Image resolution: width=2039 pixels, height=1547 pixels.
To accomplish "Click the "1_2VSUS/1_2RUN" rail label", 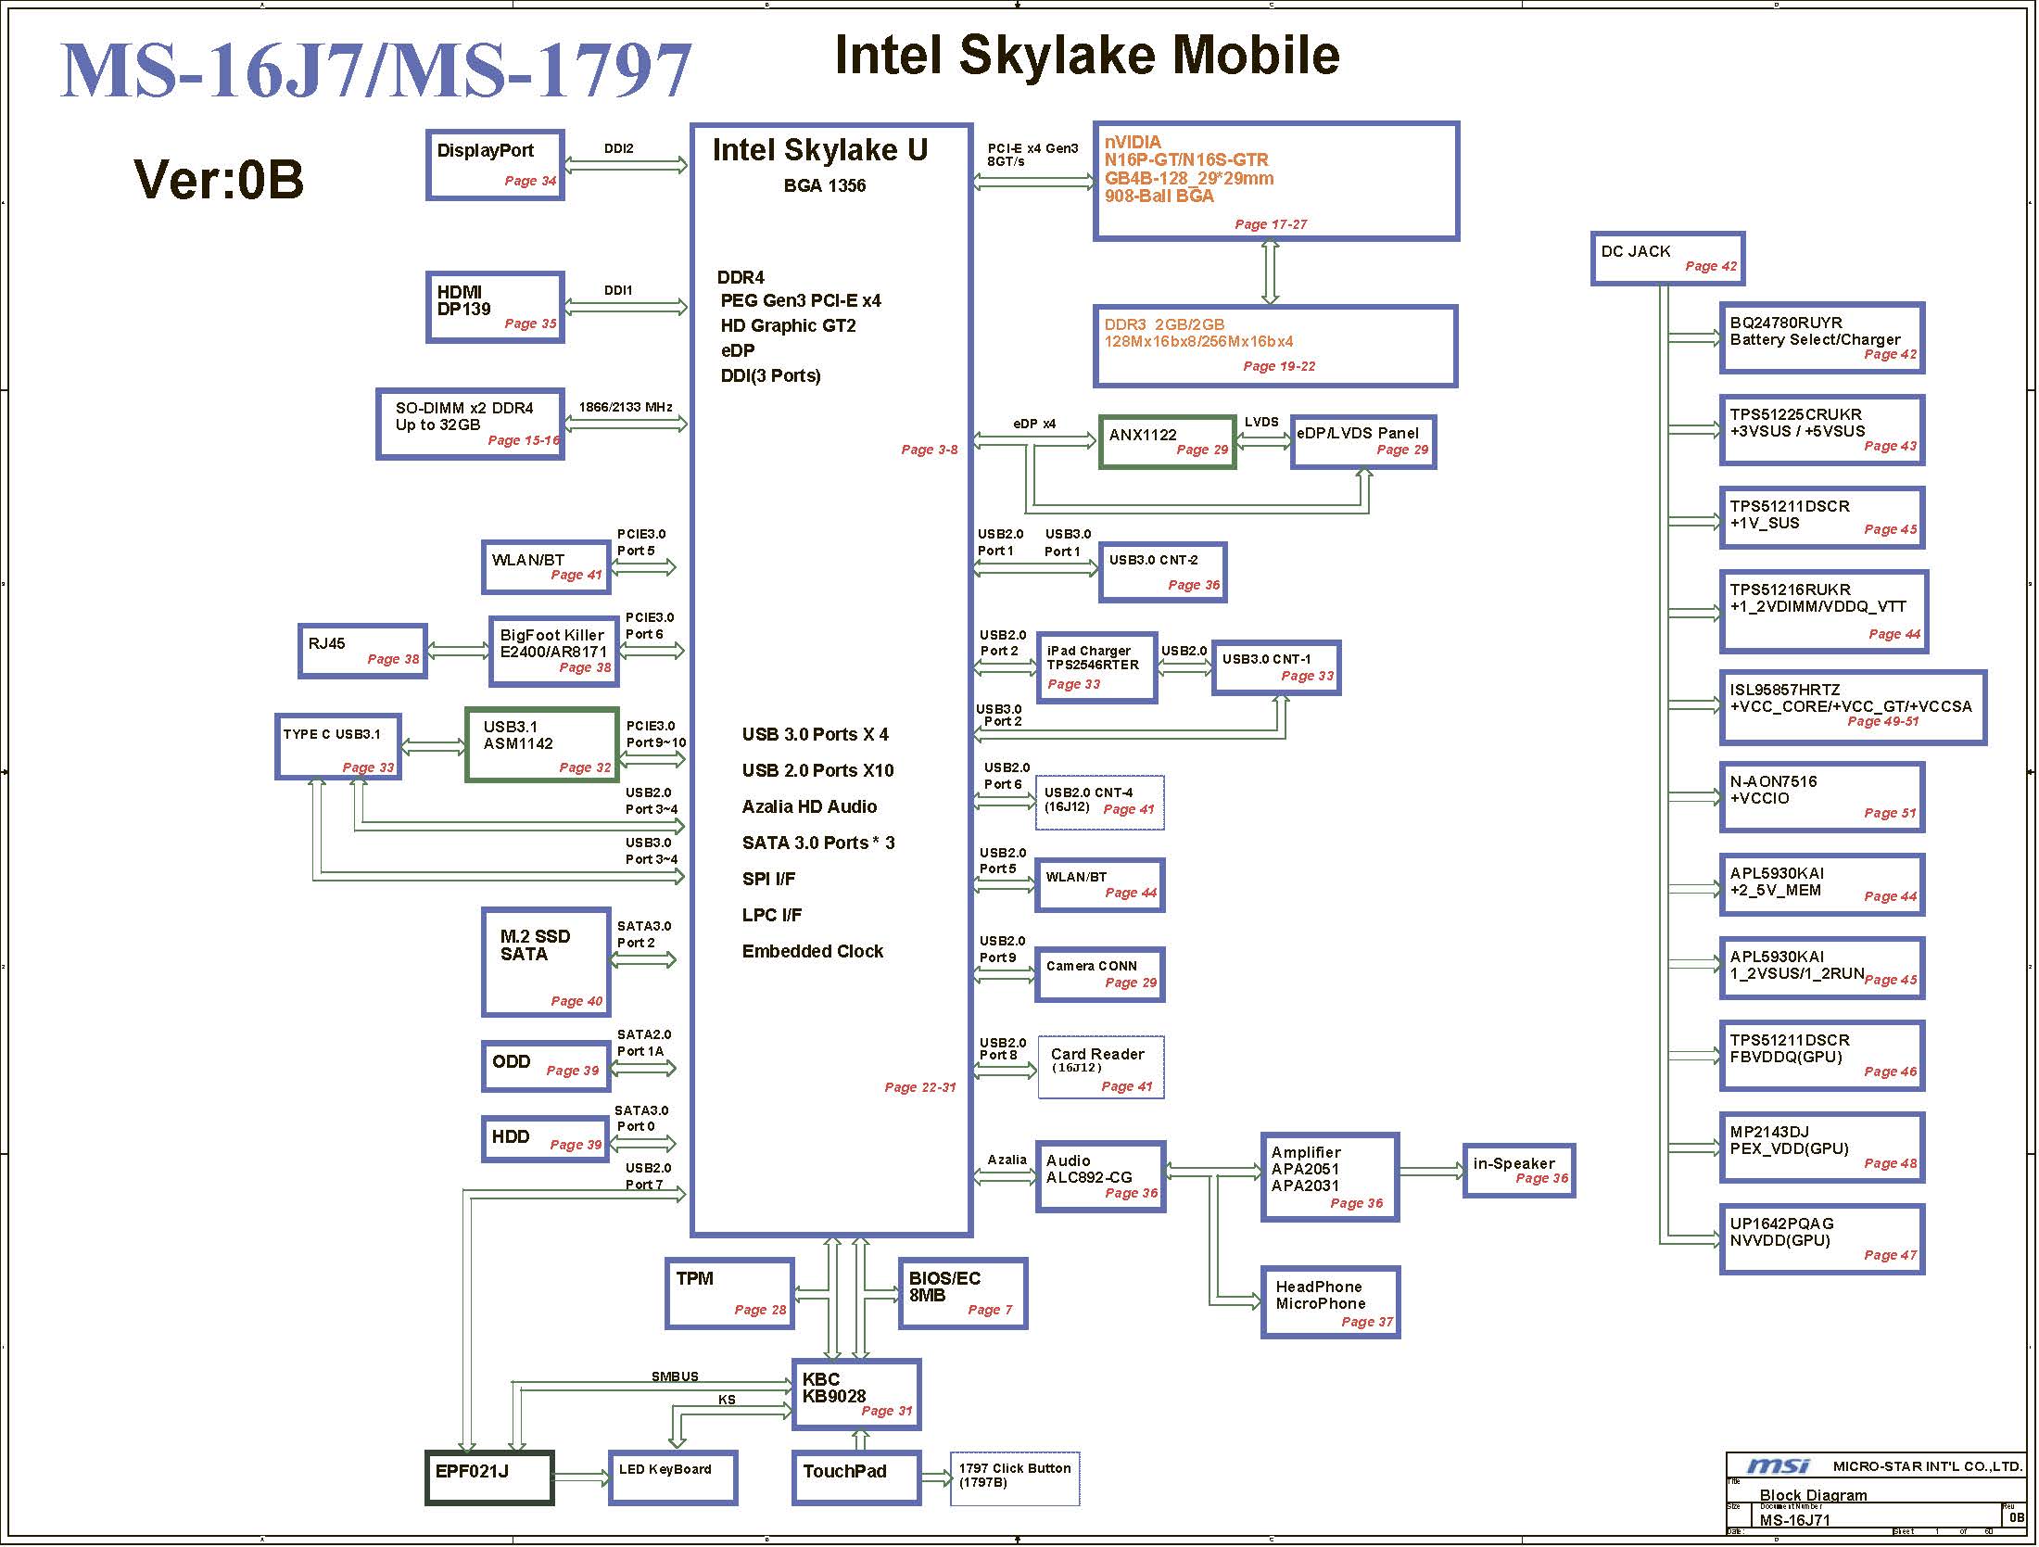I will point(1797,973).
